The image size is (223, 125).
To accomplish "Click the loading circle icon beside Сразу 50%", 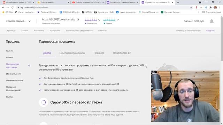I will (44, 102).
